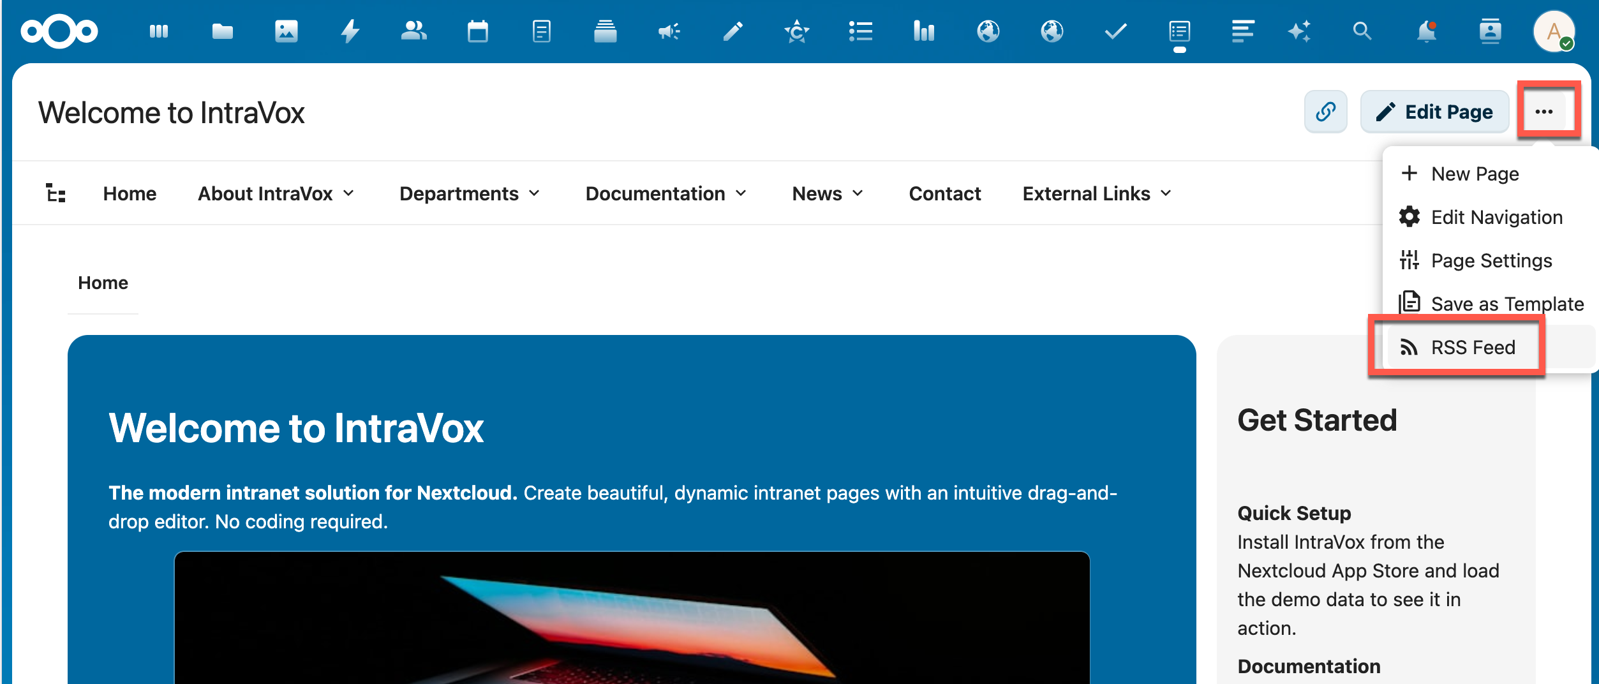Open the bulleted list app icon

[860, 31]
